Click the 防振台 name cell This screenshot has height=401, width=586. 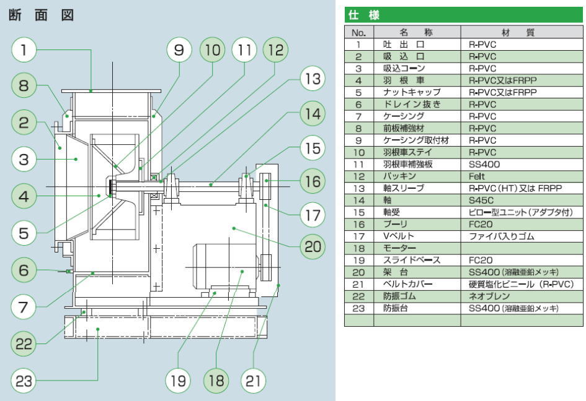(x=417, y=308)
